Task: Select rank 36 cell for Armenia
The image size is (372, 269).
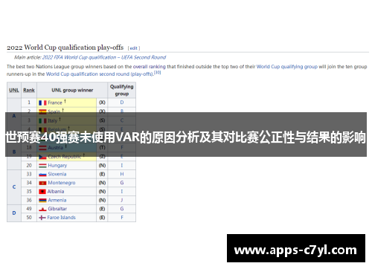Action: click(x=29, y=200)
